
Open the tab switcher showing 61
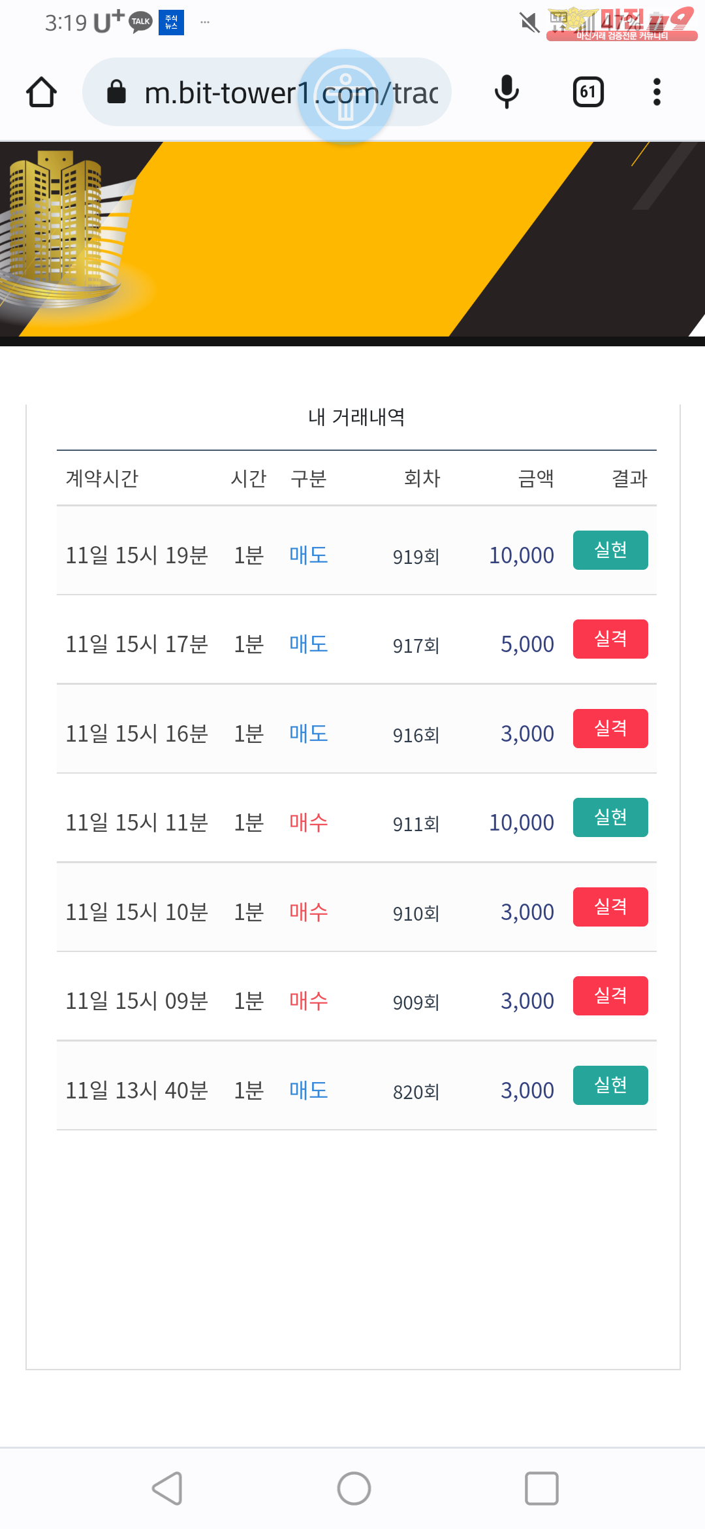587,92
